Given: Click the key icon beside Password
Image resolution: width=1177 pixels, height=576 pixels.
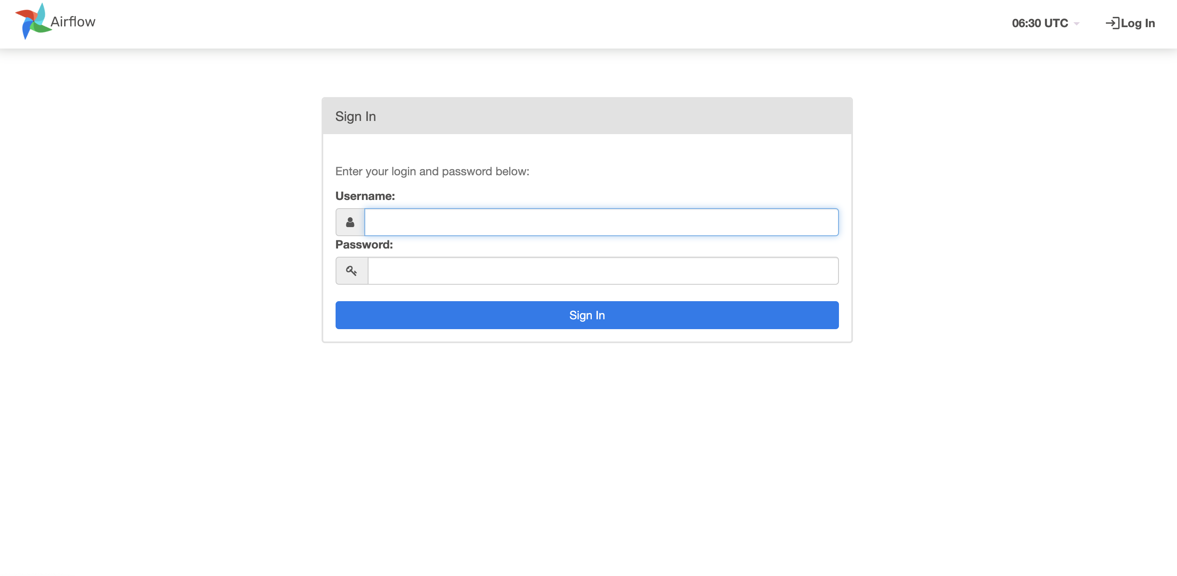Looking at the screenshot, I should [x=351, y=271].
